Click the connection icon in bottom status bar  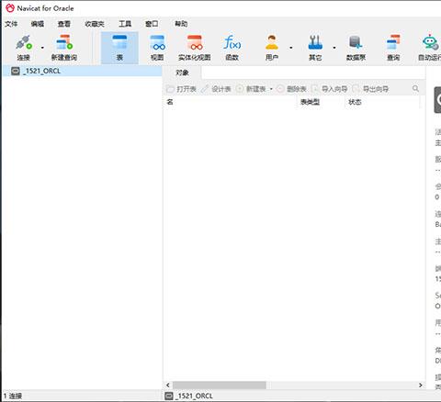click(169, 396)
